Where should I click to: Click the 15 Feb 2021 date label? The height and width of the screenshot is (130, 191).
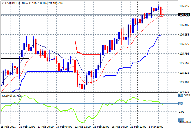8,127
